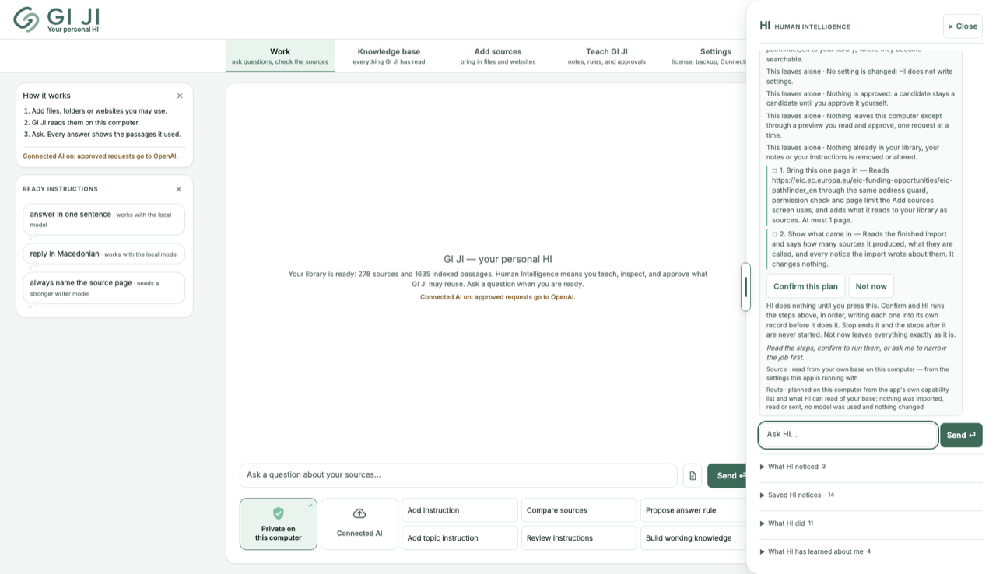
Task: Dismiss the Ready Instructions card
Action: click(179, 189)
